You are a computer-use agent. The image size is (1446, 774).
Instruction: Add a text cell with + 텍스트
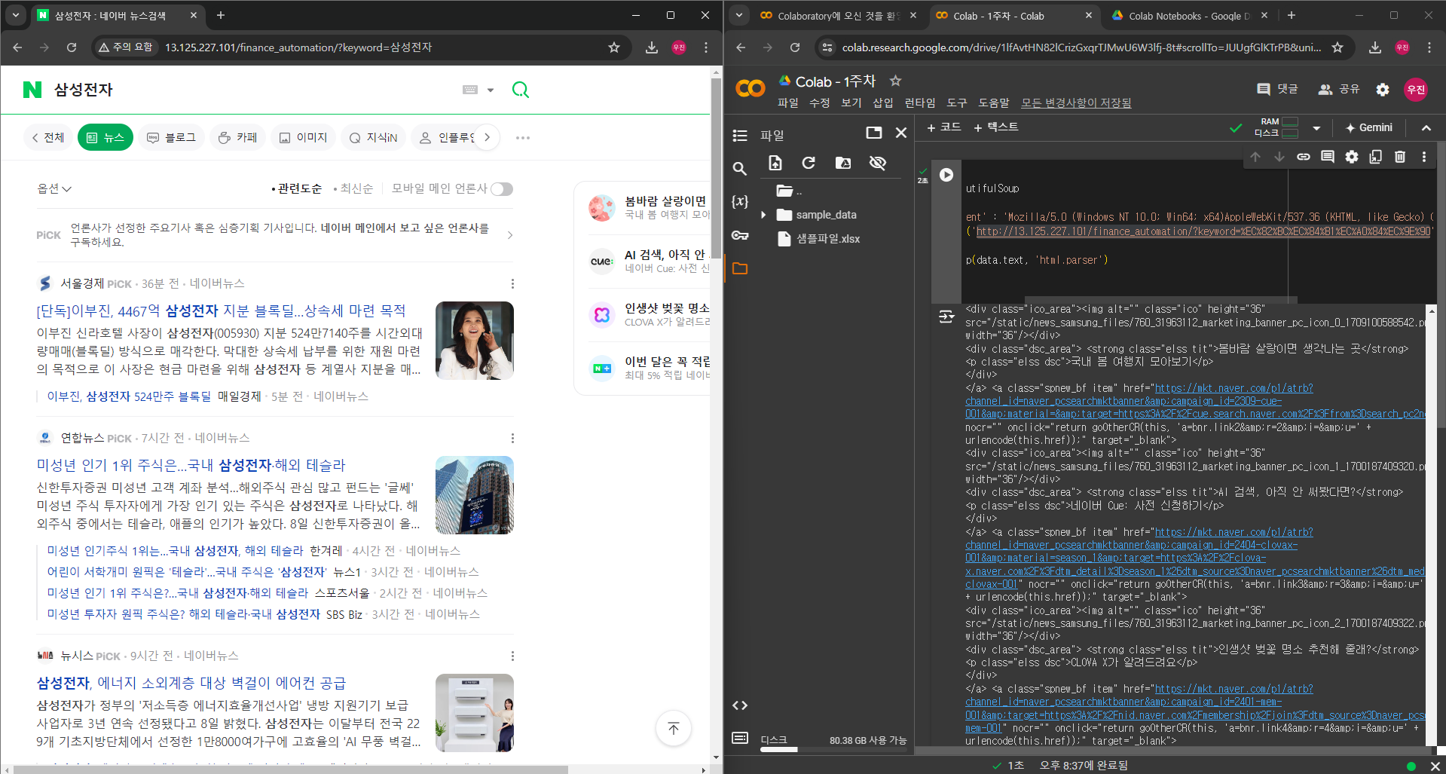pos(996,127)
